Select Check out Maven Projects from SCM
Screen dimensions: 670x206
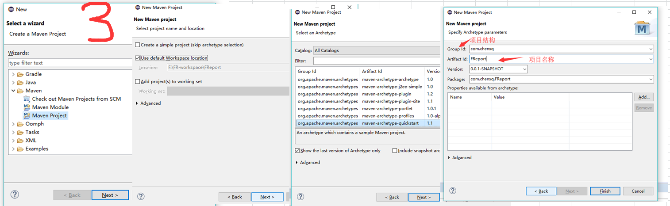pos(77,99)
